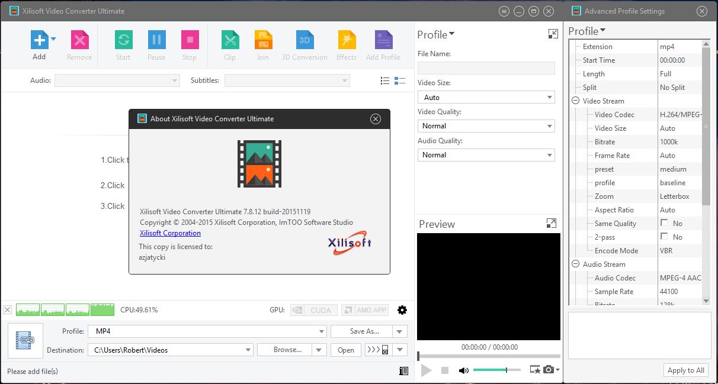Select the Encode Mode VBR value

[x=666, y=251]
